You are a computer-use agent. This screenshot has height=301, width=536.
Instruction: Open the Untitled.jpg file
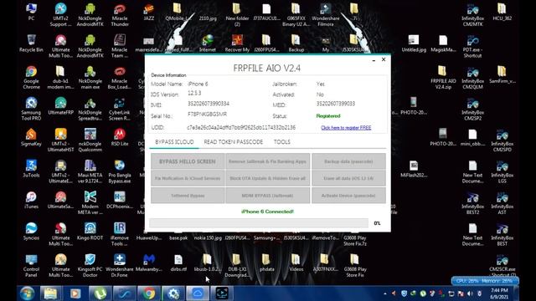tap(414, 43)
